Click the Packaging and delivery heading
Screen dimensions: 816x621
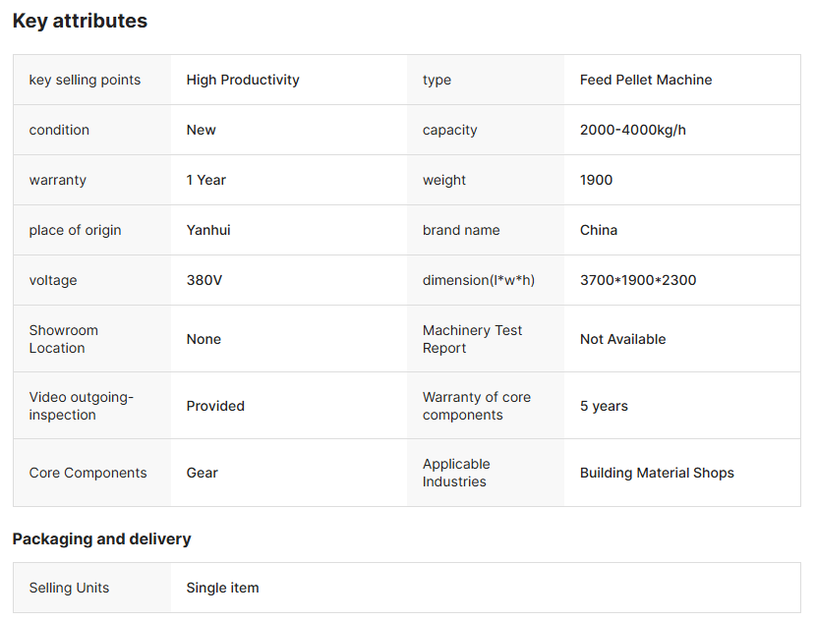[101, 538]
